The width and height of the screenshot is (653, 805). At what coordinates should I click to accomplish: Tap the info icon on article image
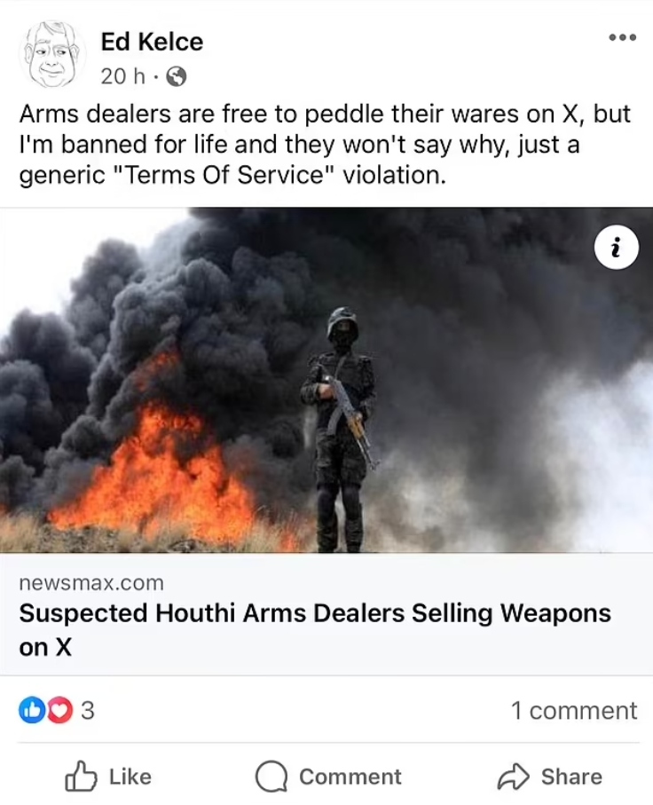616,248
